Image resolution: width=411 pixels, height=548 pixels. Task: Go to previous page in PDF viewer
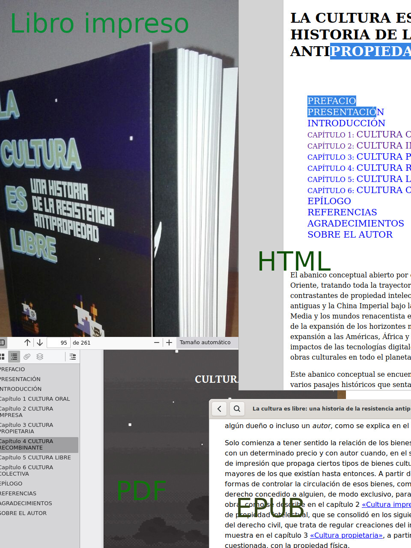click(27, 342)
